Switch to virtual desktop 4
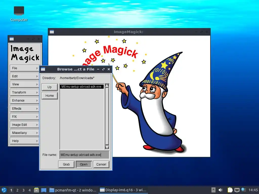 30,190
